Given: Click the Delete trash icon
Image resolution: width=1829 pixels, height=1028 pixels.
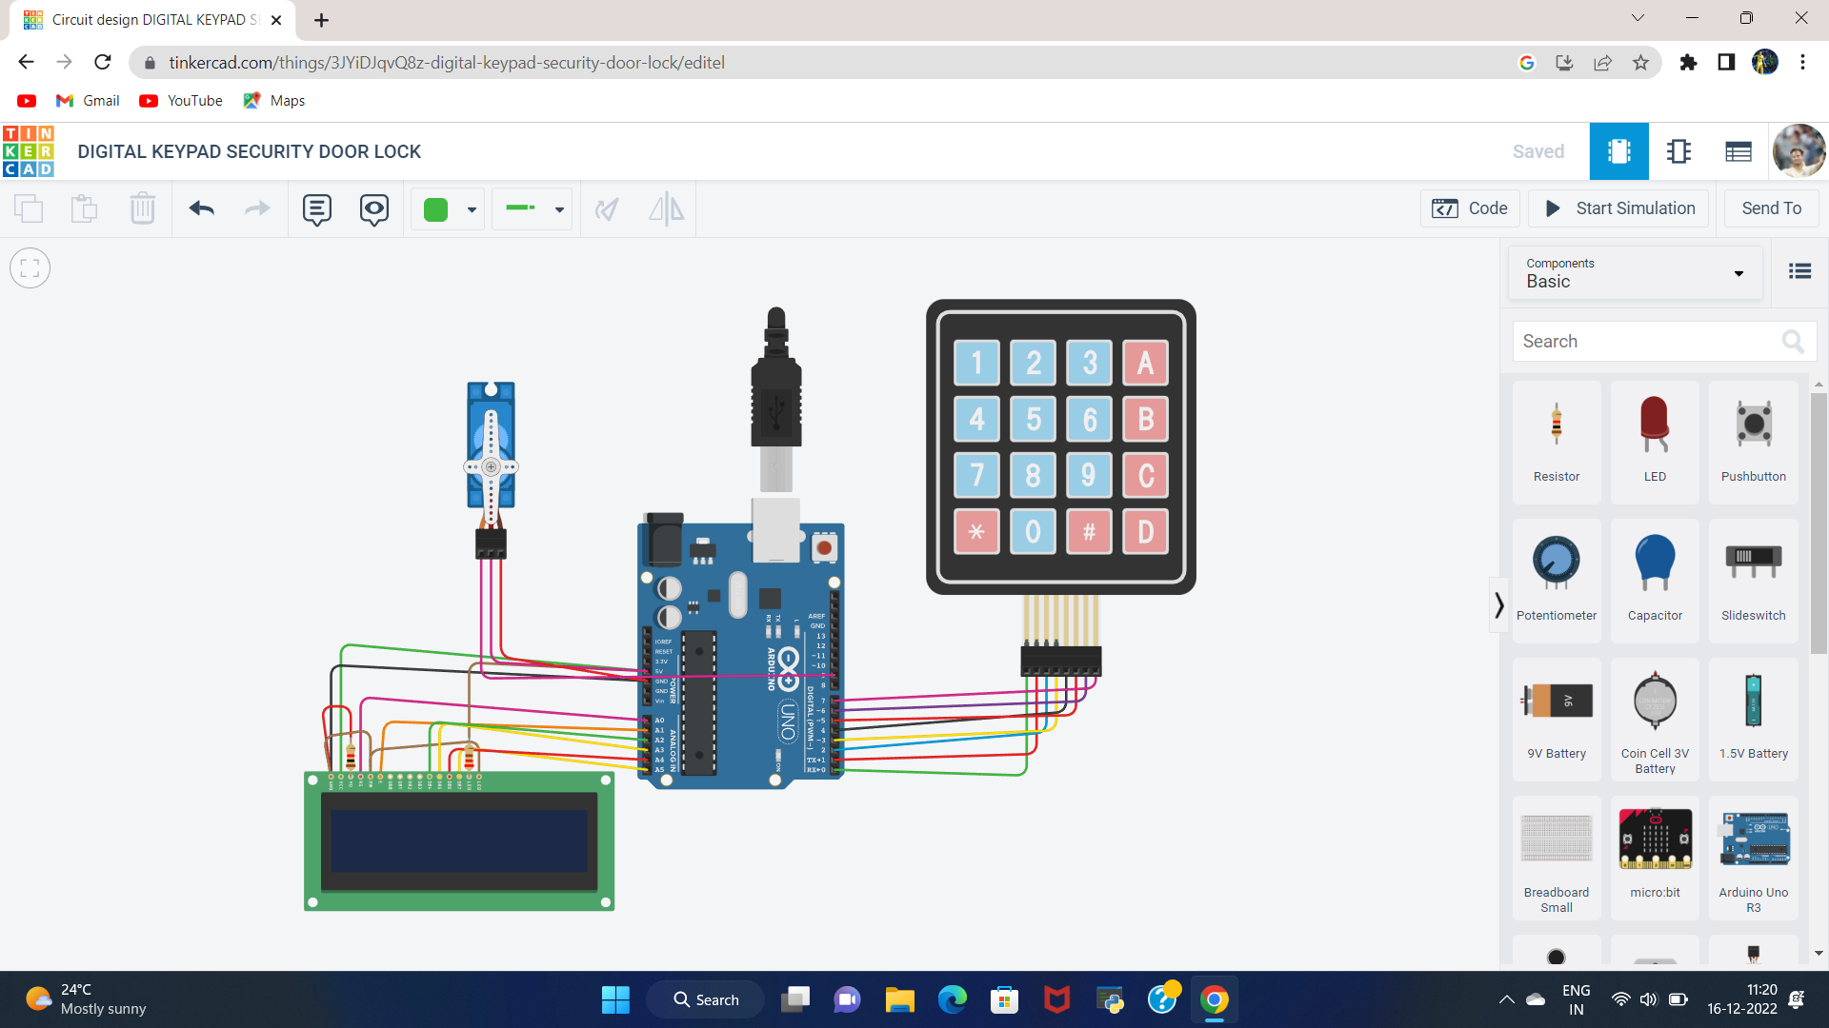Looking at the screenshot, I should 142,208.
